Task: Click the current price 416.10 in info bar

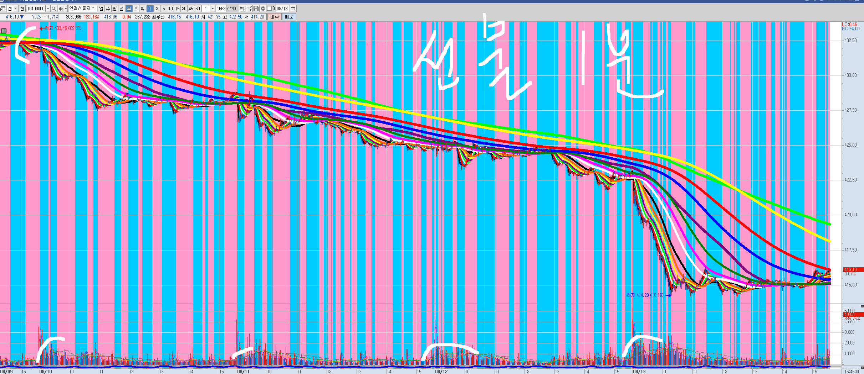Action: click(12, 17)
